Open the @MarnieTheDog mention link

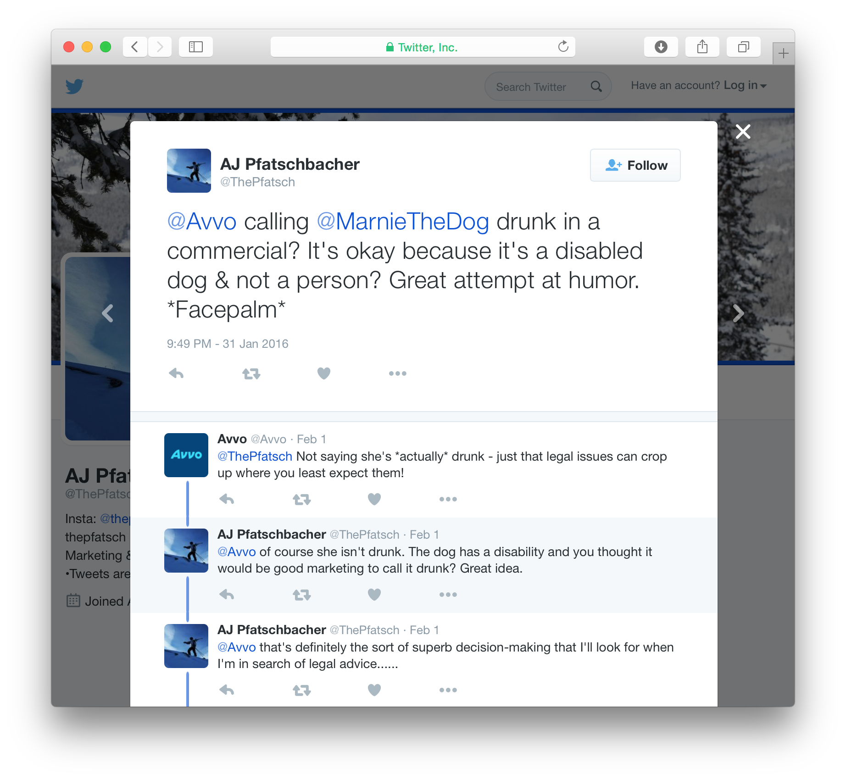pos(403,222)
